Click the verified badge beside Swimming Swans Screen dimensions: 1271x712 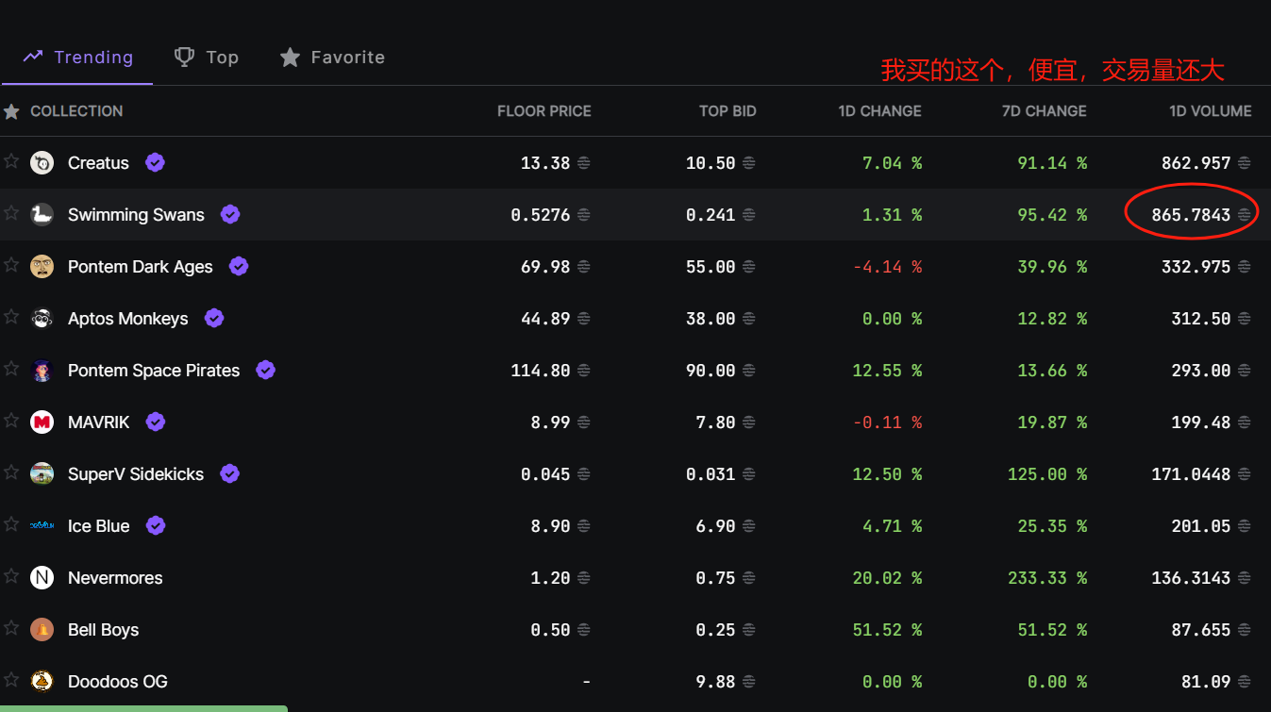pyautogui.click(x=230, y=214)
